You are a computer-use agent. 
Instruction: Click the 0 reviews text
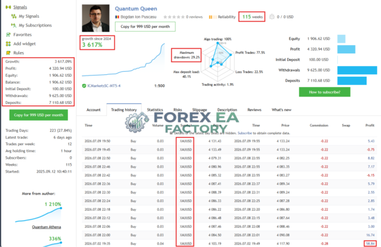194,17
